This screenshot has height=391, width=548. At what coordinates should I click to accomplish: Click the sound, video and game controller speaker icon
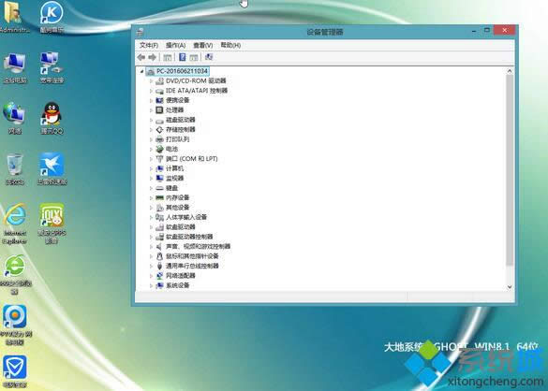pos(159,247)
